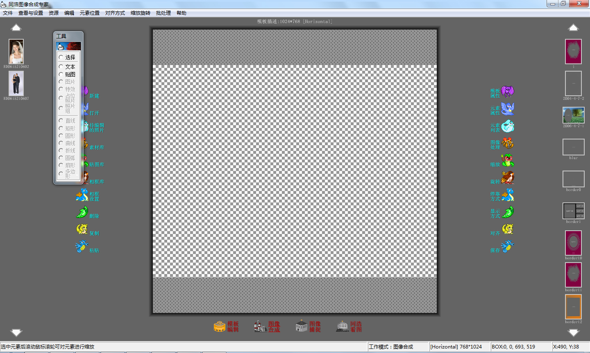Select the 贴图 (sticker) tool radio button
The width and height of the screenshot is (590, 353).
pyautogui.click(x=61, y=74)
